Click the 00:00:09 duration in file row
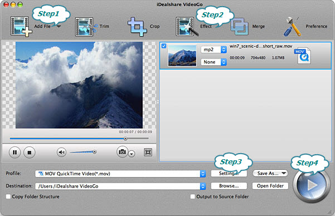The width and height of the screenshot is (335, 216). tap(237, 58)
